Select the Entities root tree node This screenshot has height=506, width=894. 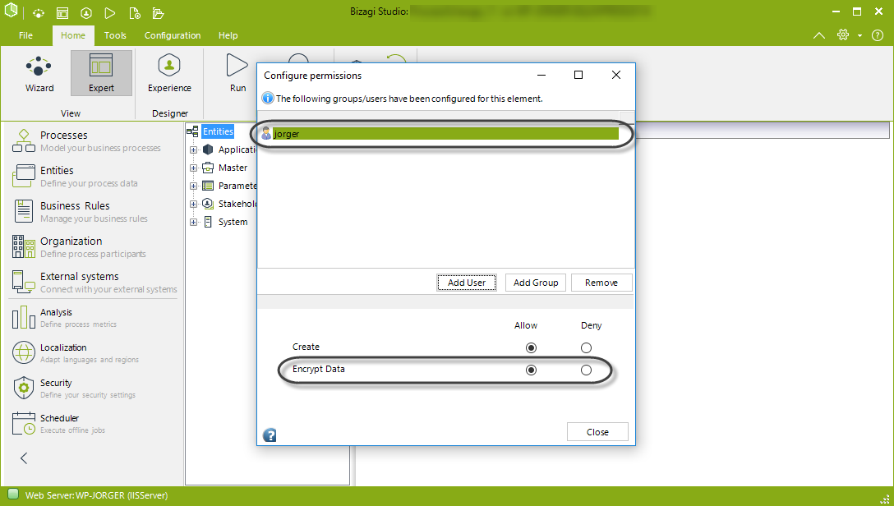[x=218, y=131]
